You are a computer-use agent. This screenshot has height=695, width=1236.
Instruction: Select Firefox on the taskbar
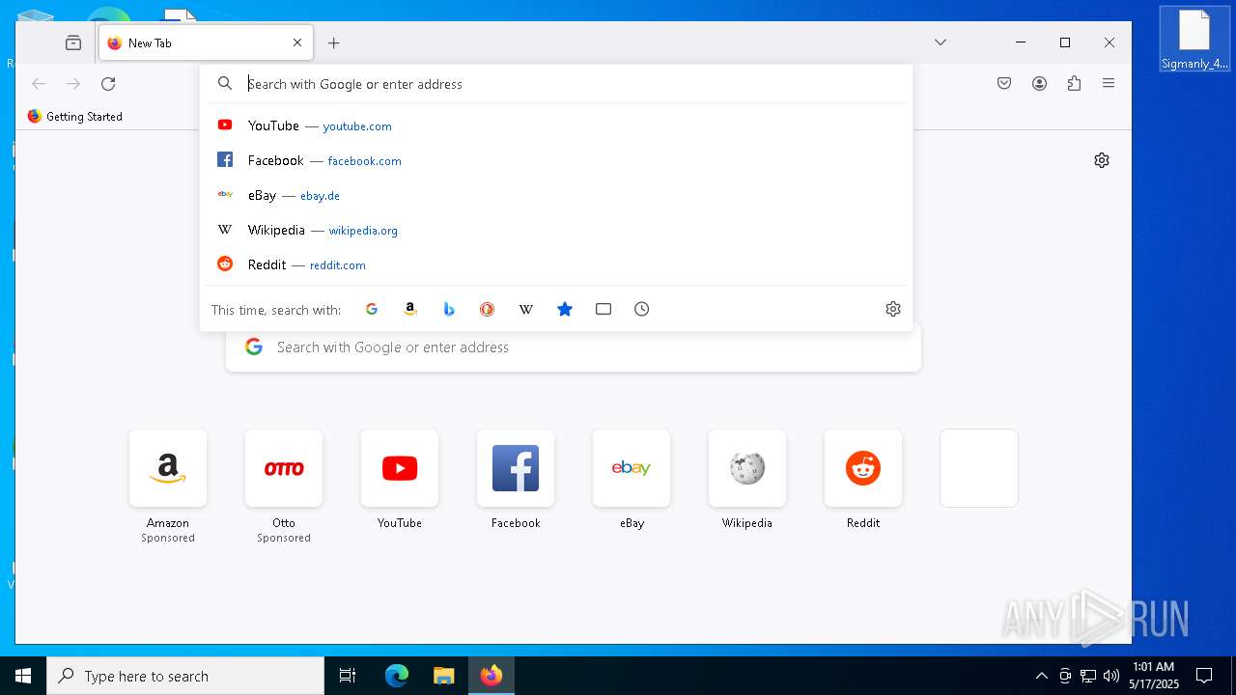pos(492,676)
